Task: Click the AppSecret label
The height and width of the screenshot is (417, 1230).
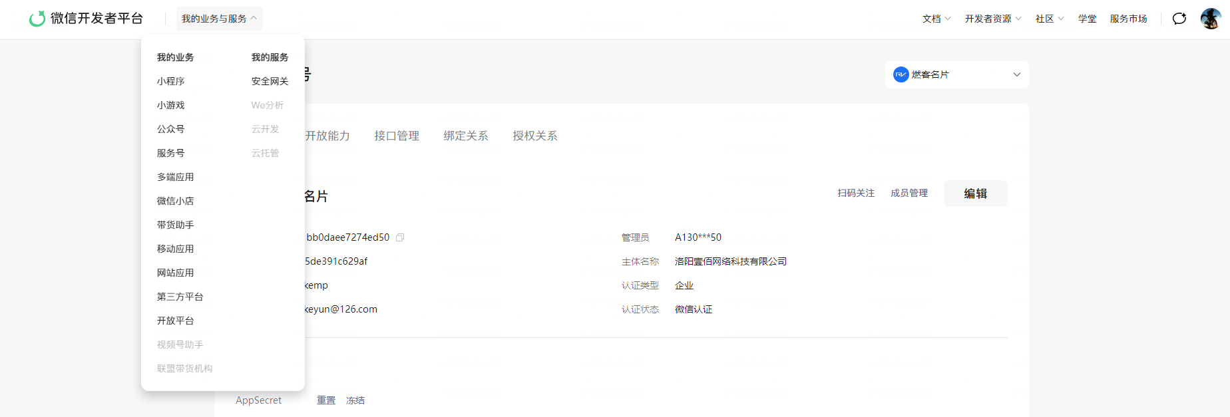Action: point(259,400)
